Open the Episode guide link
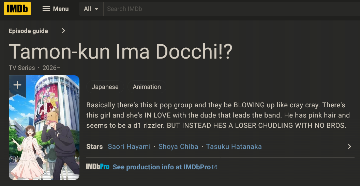The height and width of the screenshot is (186, 360). 28,31
